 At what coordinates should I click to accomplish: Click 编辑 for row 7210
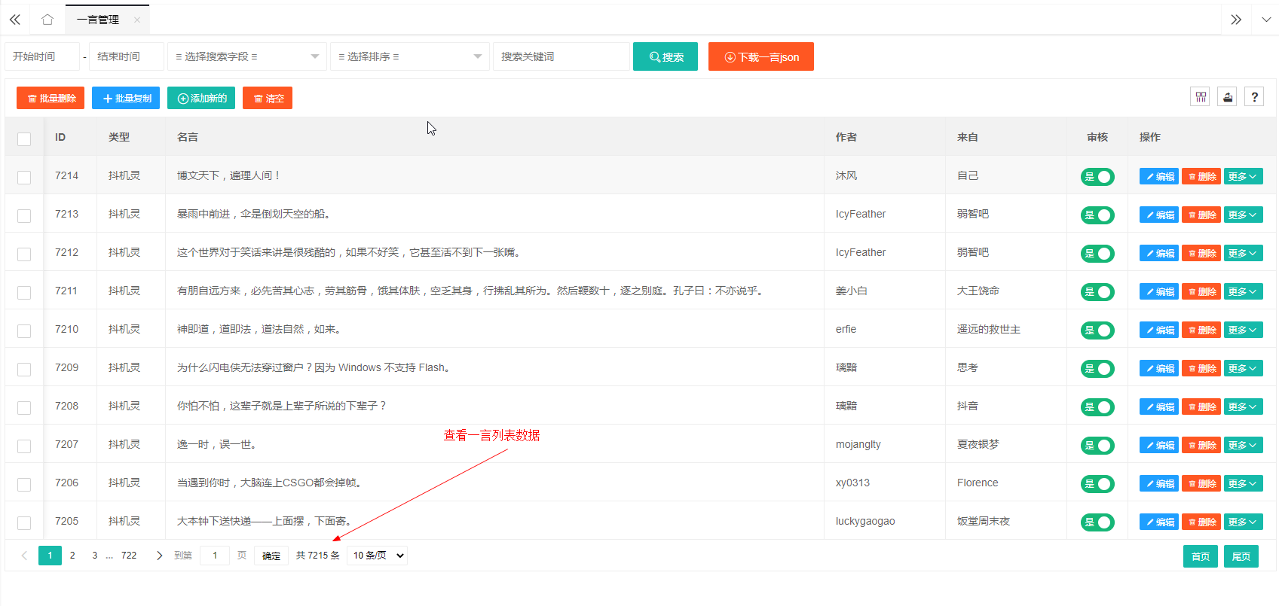point(1159,330)
